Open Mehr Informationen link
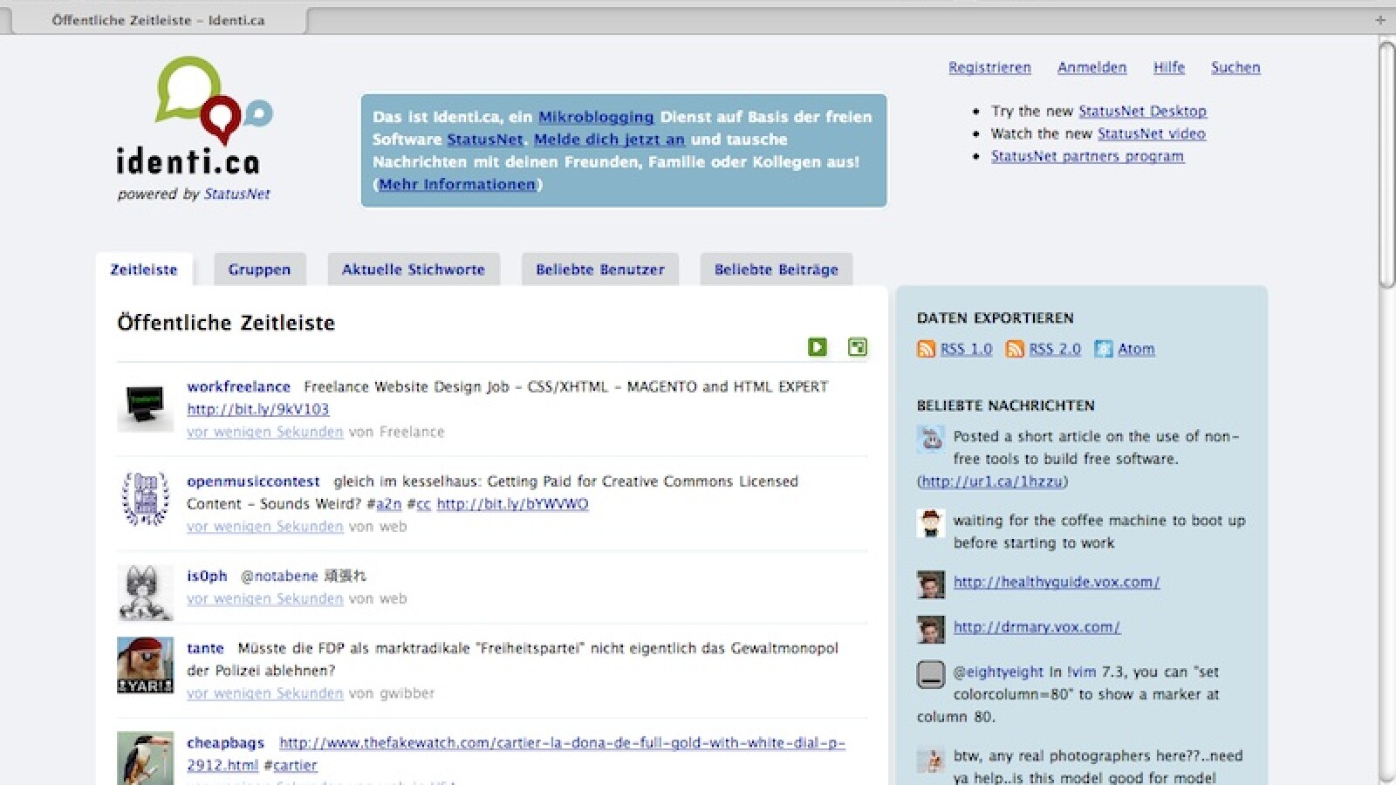The image size is (1396, 785). 457,185
